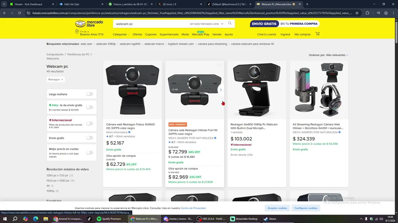Click the location pin icon
Viewport: 398px width, 223px height.
point(77,32)
